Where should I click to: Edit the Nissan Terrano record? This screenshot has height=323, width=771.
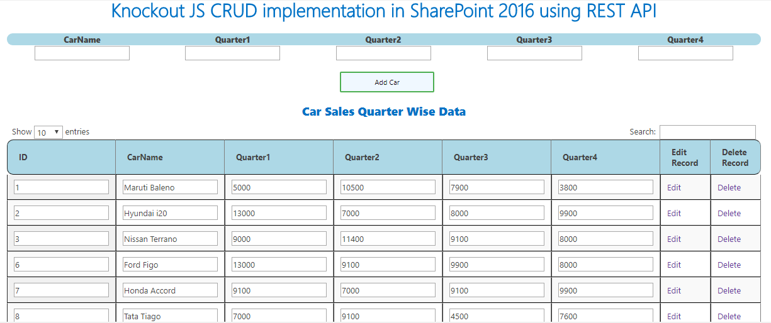pos(674,239)
